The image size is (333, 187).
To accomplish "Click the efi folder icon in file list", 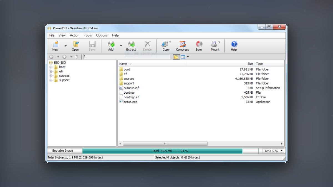I will click(121, 74).
